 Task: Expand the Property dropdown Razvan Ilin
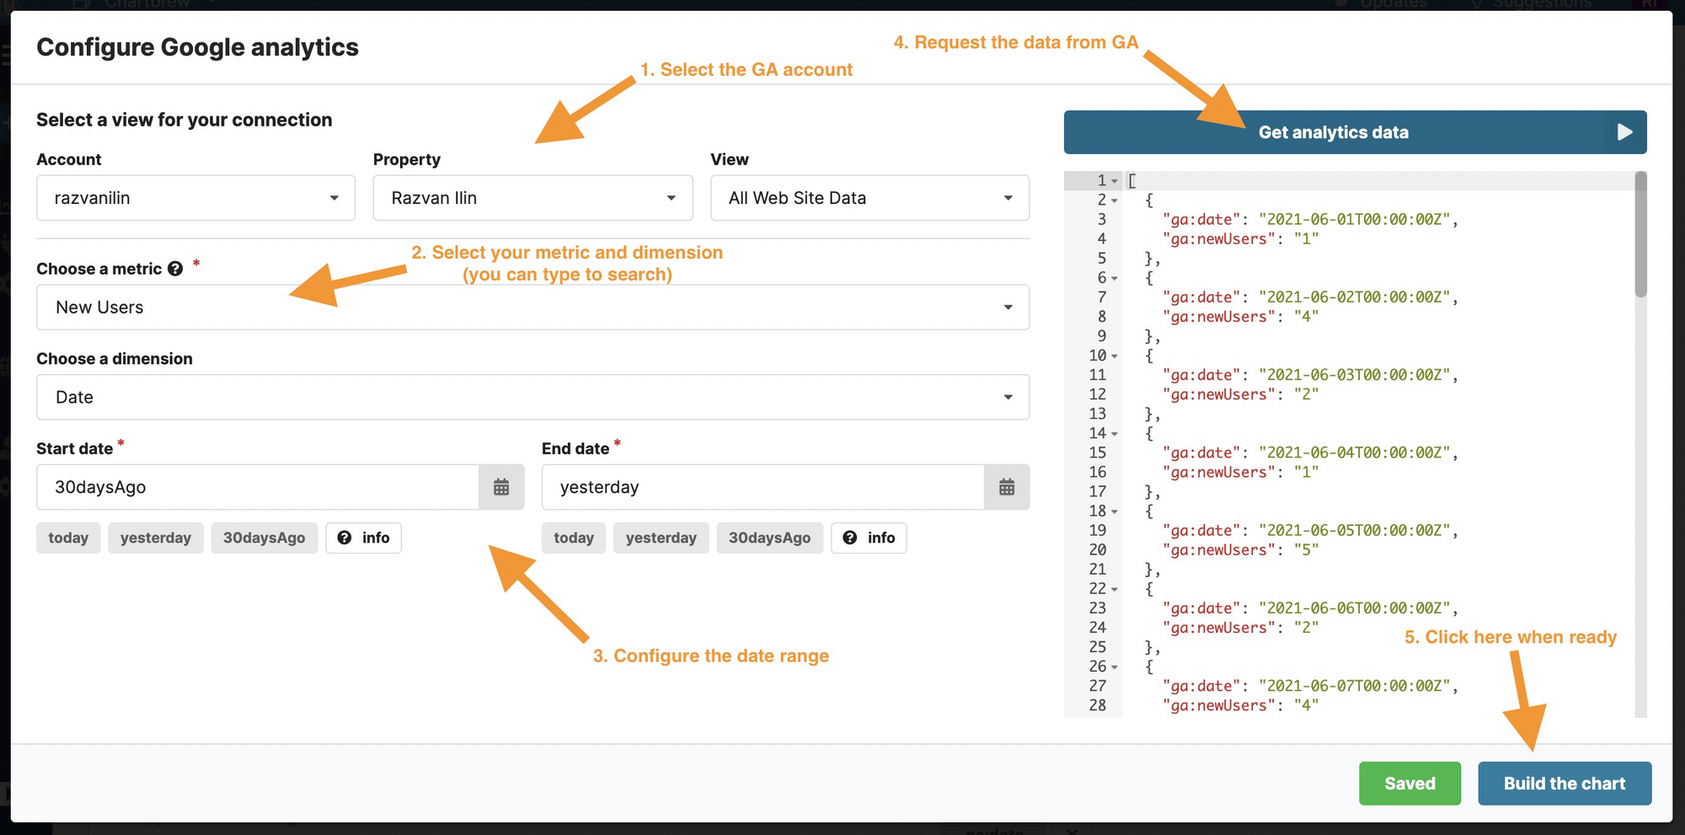[532, 198]
